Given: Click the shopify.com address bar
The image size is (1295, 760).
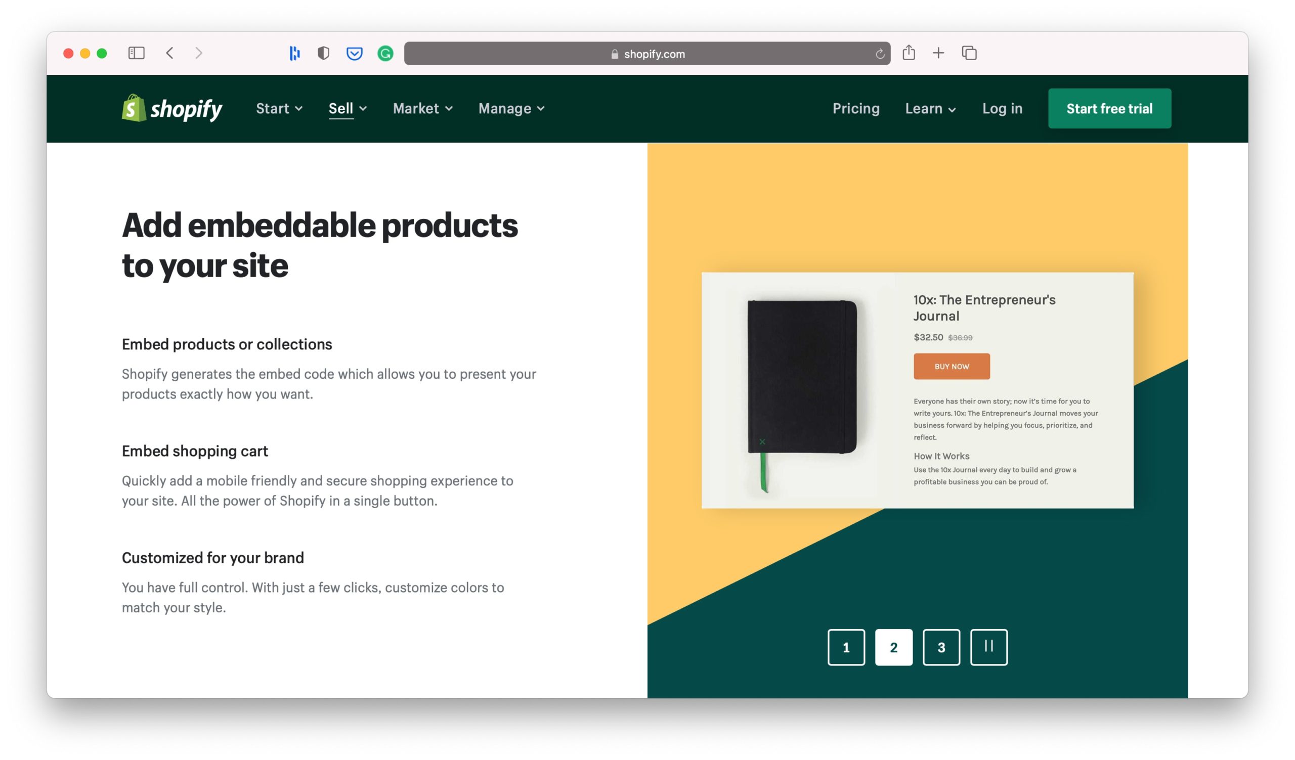Looking at the screenshot, I should [x=647, y=54].
